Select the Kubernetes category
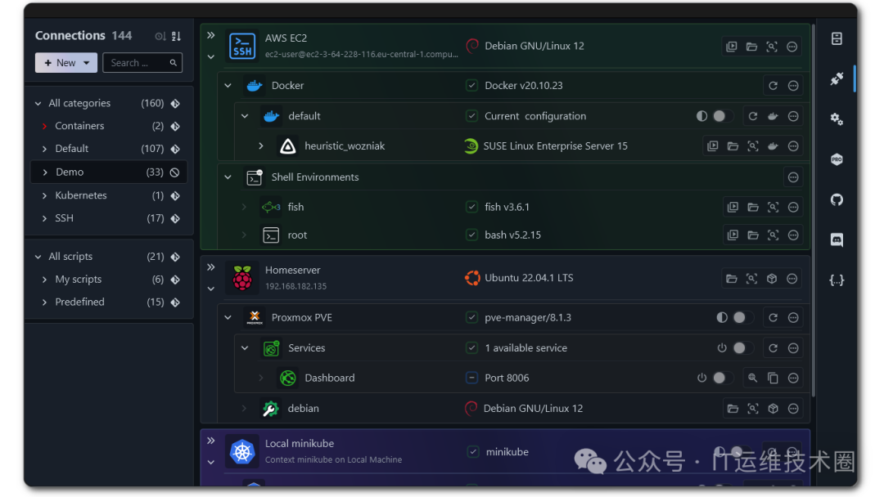The height and width of the screenshot is (497, 884). pos(109,196)
